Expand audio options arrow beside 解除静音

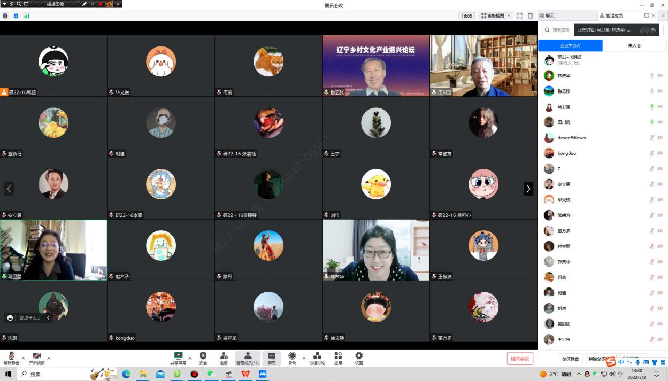(x=23, y=358)
